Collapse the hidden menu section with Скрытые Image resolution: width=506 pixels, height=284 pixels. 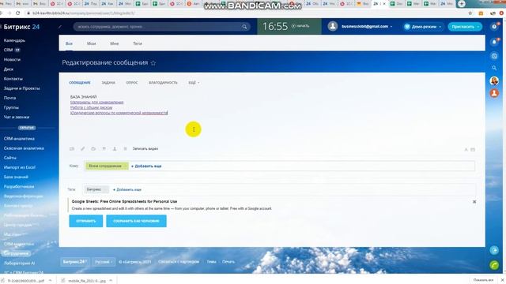tap(27, 128)
